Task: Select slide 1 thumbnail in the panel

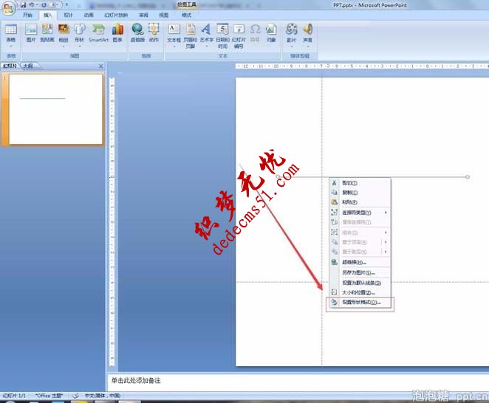Action: click(56, 109)
